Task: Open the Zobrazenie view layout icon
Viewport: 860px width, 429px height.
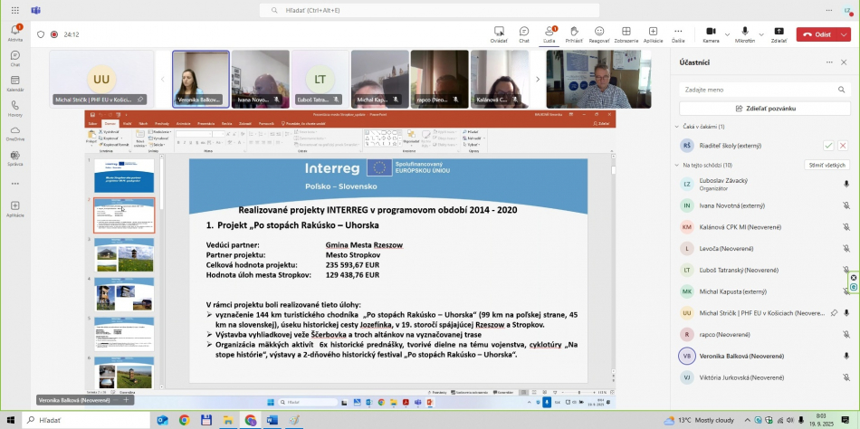Action: (x=626, y=33)
